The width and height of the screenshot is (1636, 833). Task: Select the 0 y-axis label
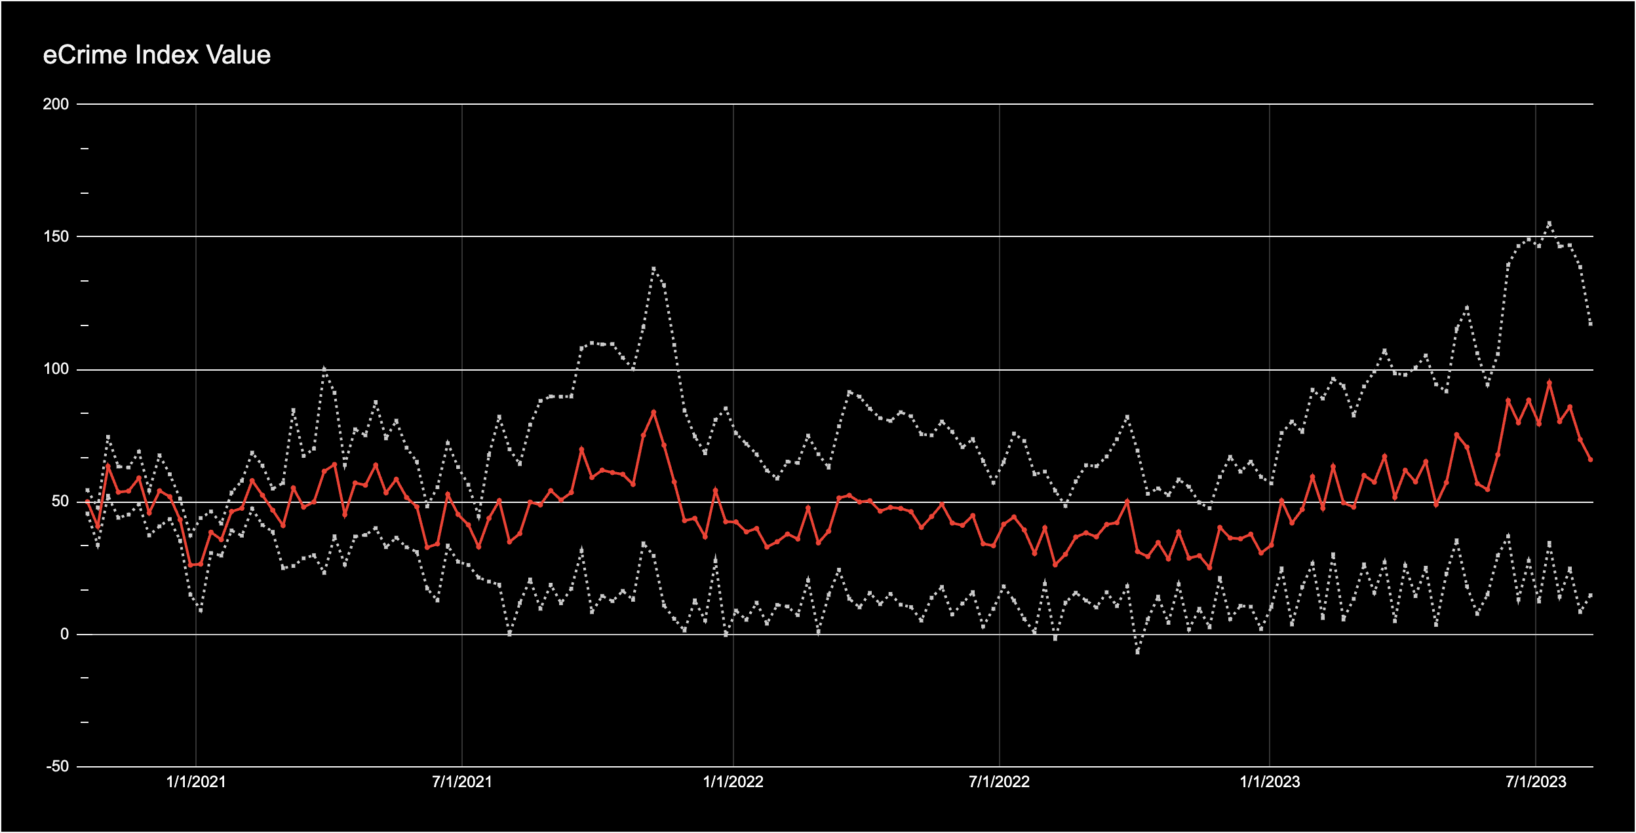click(64, 633)
